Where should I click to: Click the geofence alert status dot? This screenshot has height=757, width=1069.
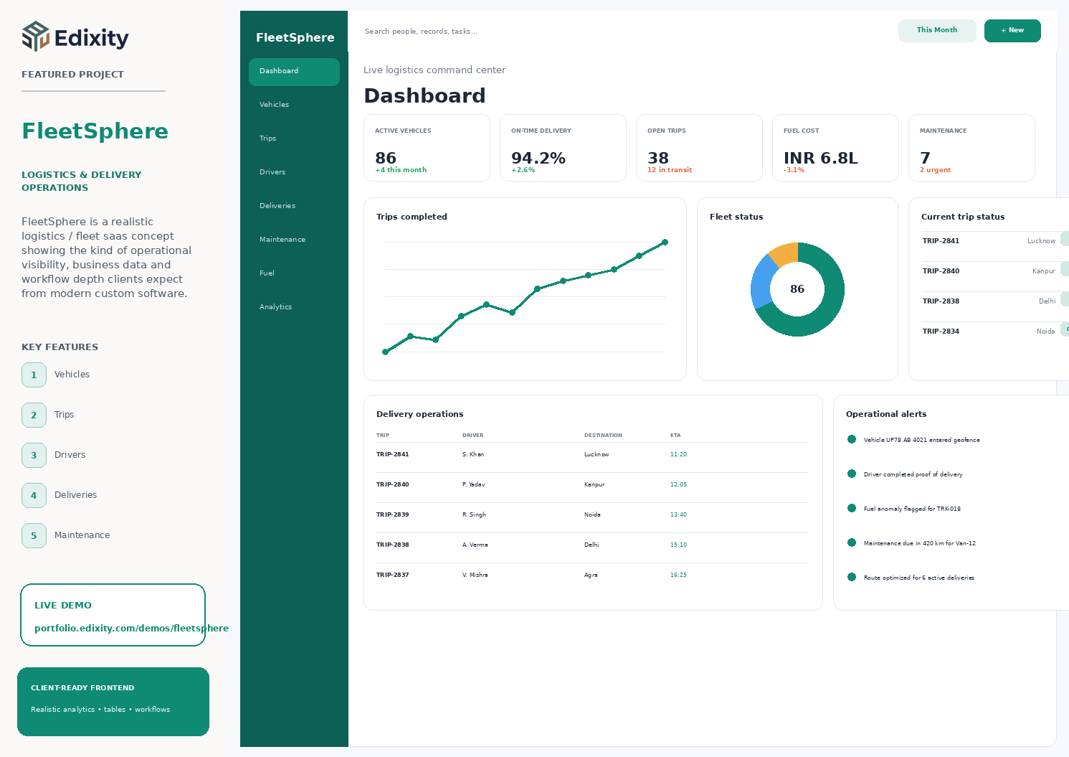pos(852,439)
